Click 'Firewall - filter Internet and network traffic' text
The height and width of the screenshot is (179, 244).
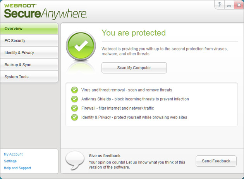(x=117, y=108)
